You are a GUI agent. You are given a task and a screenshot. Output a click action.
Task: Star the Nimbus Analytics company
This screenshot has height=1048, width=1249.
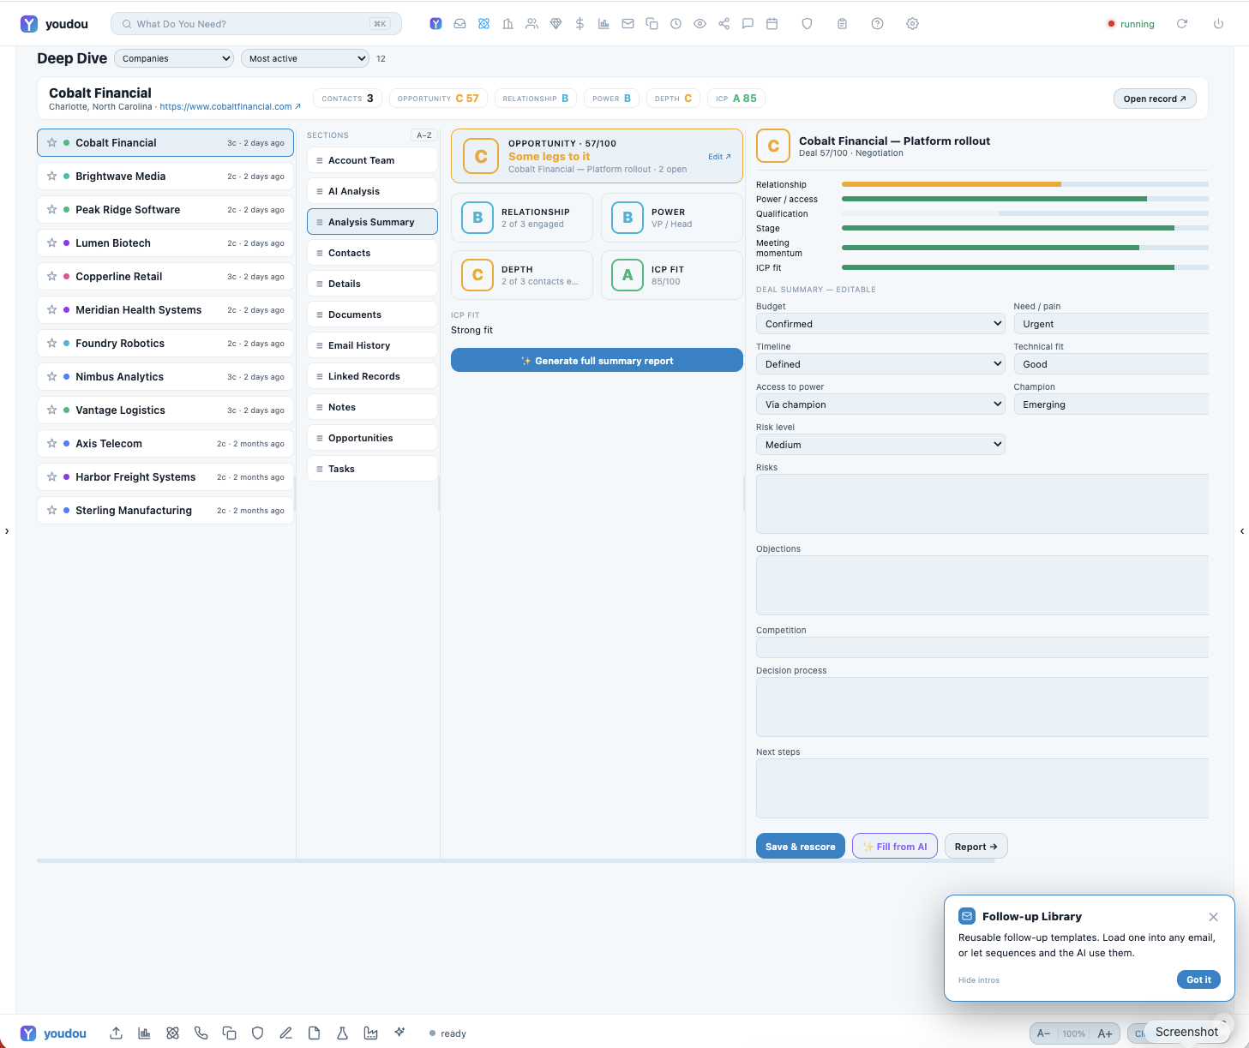tap(52, 377)
